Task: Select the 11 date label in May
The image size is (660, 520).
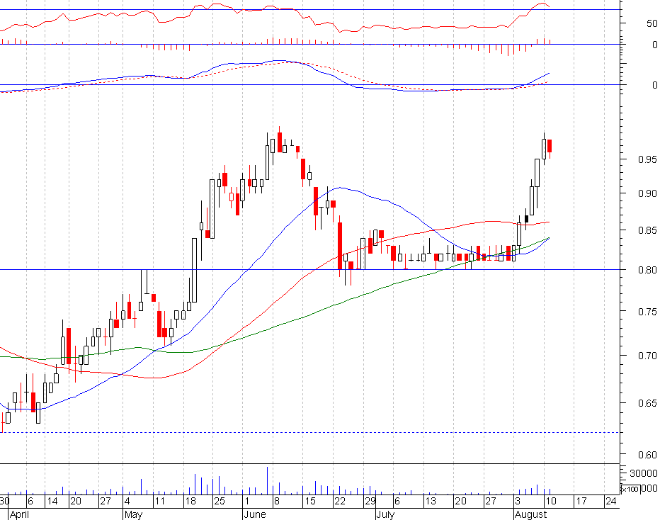Action: pyautogui.click(x=159, y=501)
